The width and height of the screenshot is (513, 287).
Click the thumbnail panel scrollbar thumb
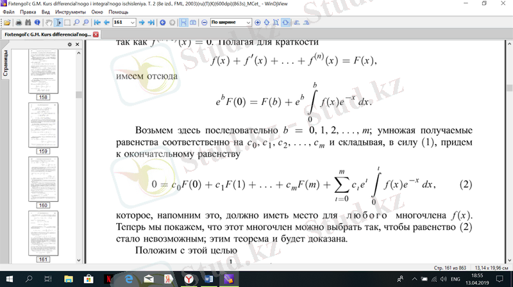click(x=78, y=95)
